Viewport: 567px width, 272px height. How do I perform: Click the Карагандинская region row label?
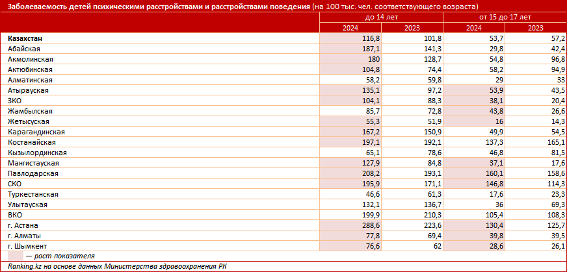tap(36, 132)
